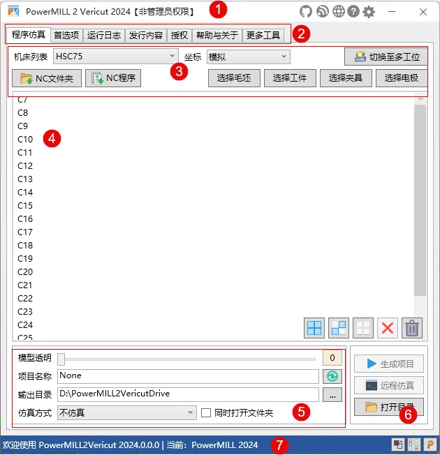Click the RSS feed icon
This screenshot has height=455, width=440.
(323, 12)
